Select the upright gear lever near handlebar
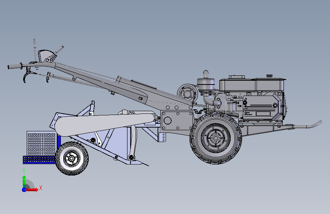This screenshot has height=214, width=330. click(35, 51)
